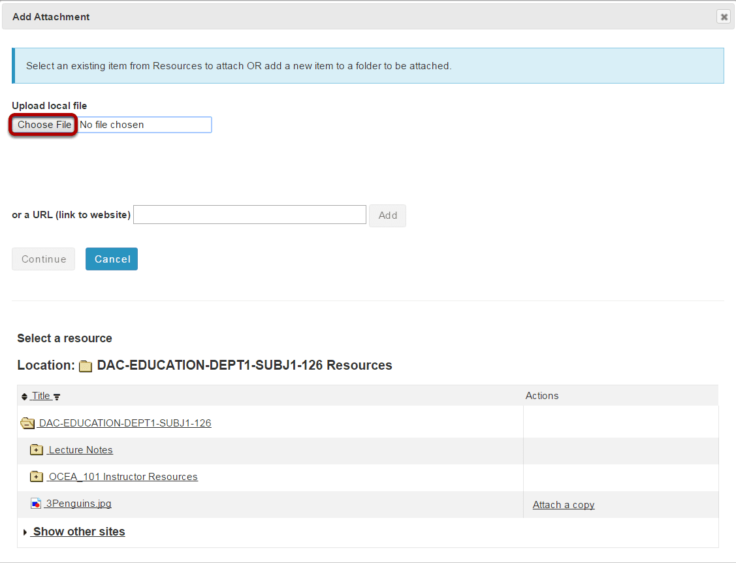The width and height of the screenshot is (736, 563).
Task: Click the Continue button
Action: (x=44, y=259)
